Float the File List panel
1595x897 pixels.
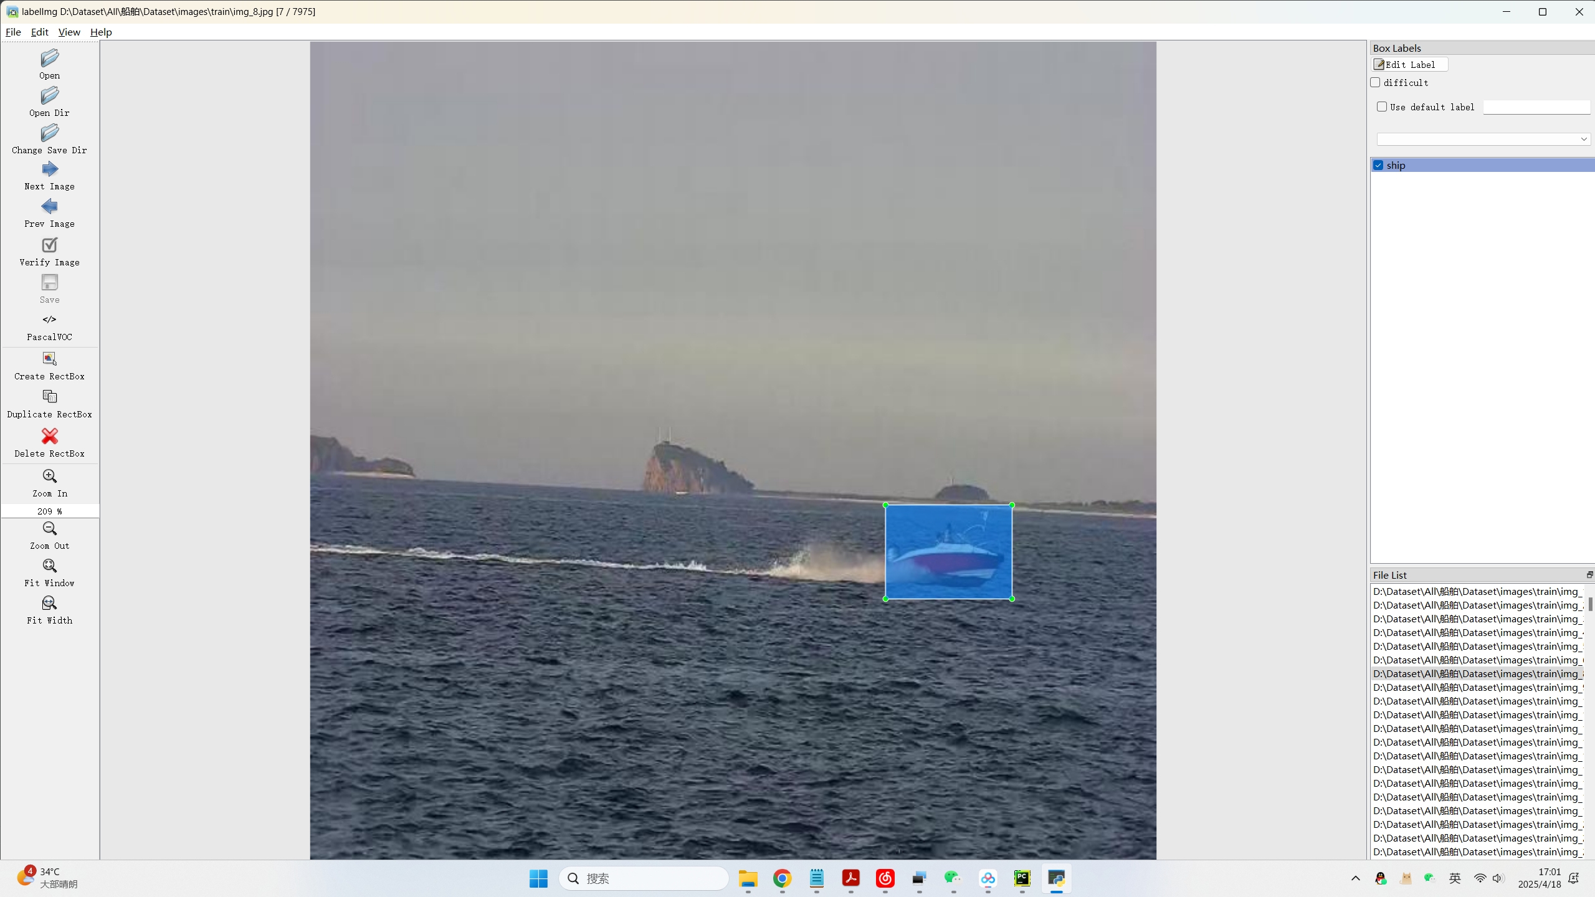tap(1589, 575)
